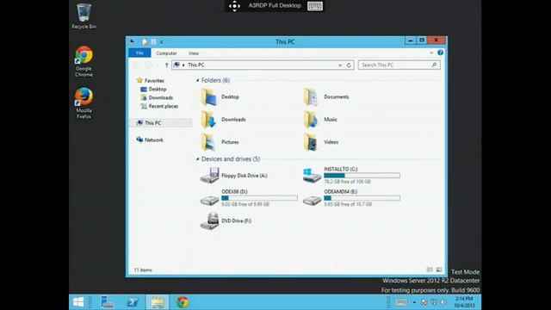
Task: Click the "78.2 GB free of 106 GB" text
Action: 347,182
